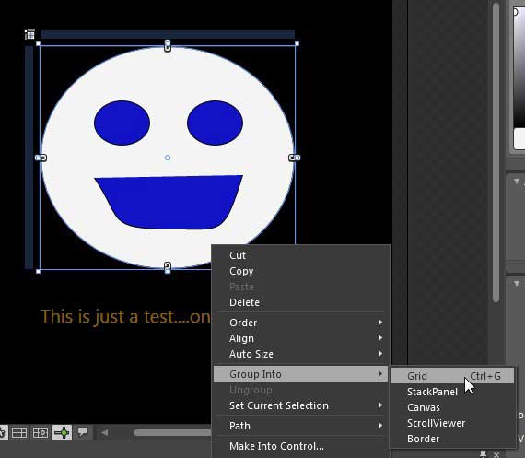Open the Order submenu
This screenshot has height=458, width=525.
[x=300, y=323]
